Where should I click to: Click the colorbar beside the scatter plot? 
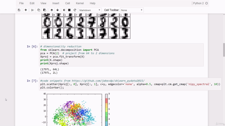tap(106, 110)
